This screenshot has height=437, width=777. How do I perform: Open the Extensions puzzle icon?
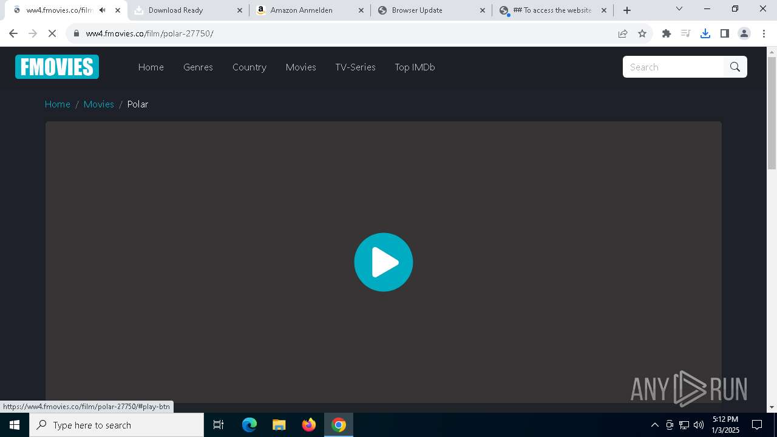point(667,33)
